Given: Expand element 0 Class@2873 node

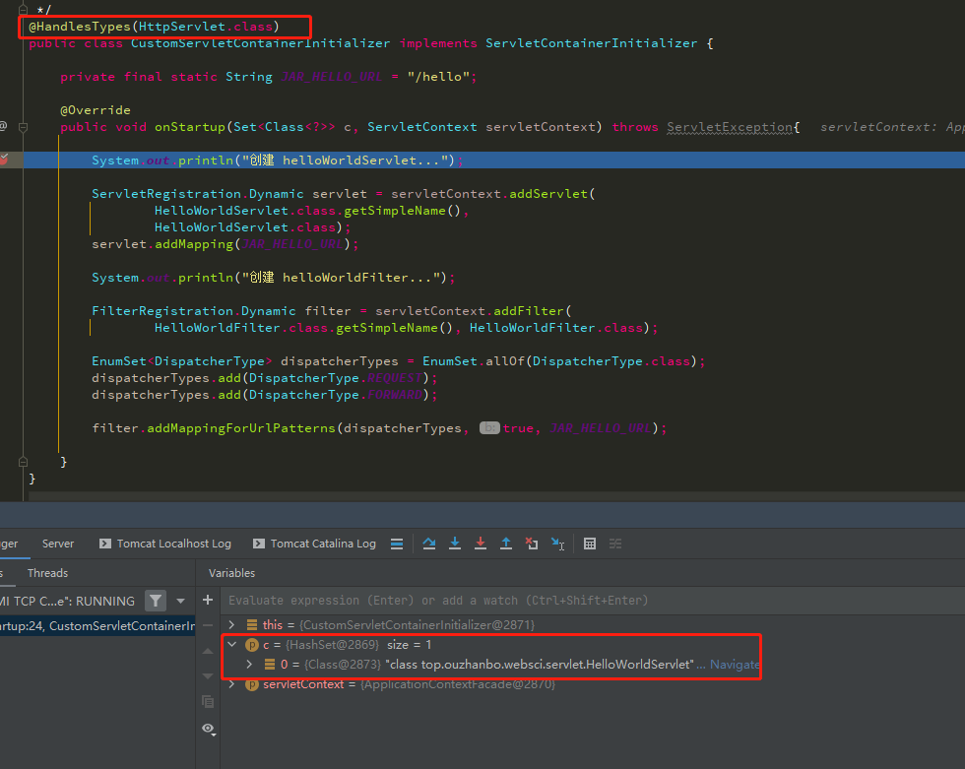Looking at the screenshot, I should coord(249,665).
